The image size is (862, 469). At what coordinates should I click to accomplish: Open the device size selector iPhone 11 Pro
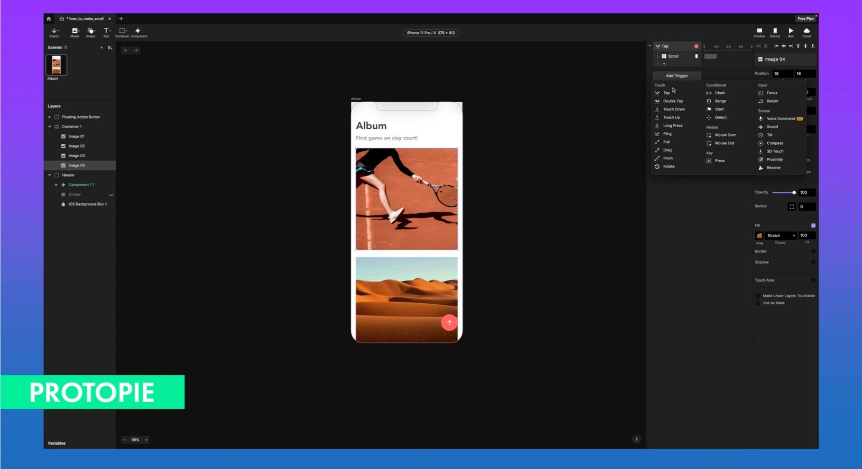pyautogui.click(x=431, y=33)
